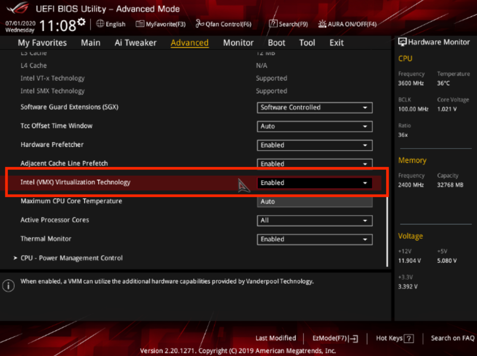Viewport: 477px width, 356px height.
Task: Click the Search question mark icon
Action: tap(273, 24)
